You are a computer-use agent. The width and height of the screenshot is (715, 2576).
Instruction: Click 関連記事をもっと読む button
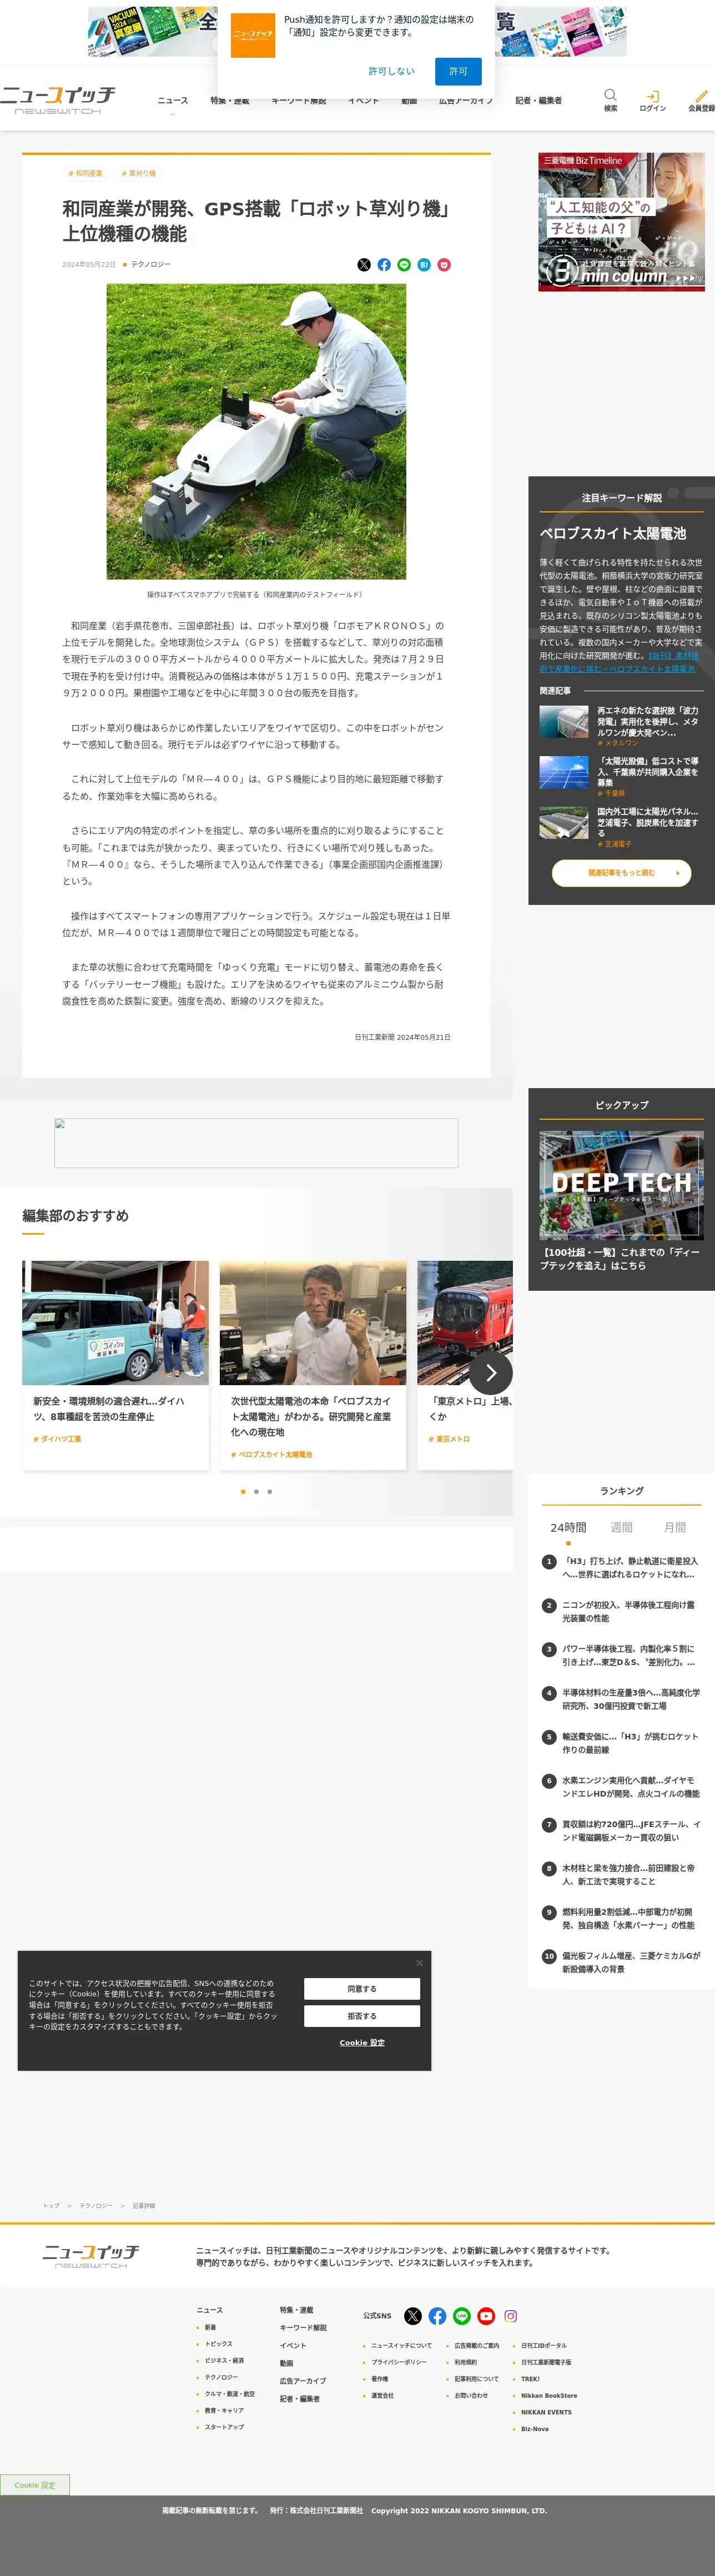point(621,873)
